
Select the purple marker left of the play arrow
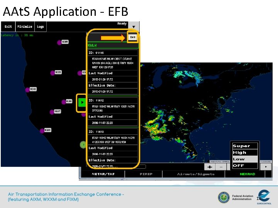pos(64,102)
